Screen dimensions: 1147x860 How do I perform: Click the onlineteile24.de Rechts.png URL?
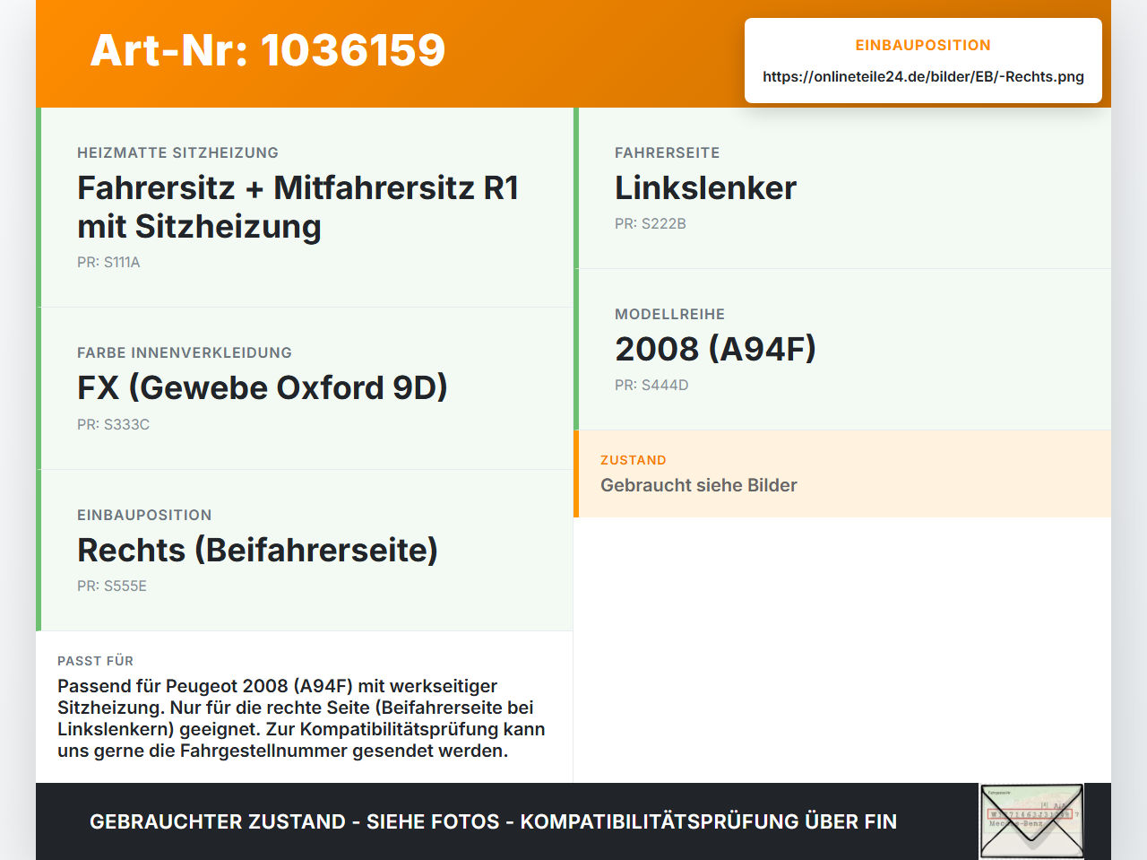click(x=923, y=76)
